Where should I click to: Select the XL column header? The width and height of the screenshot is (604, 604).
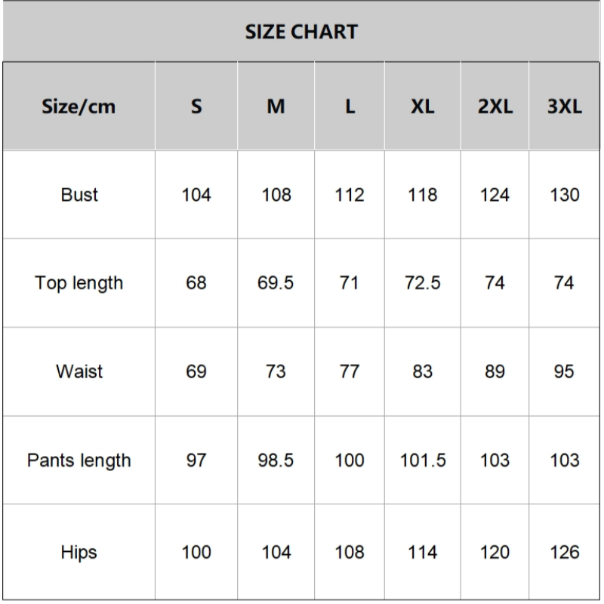click(422, 106)
